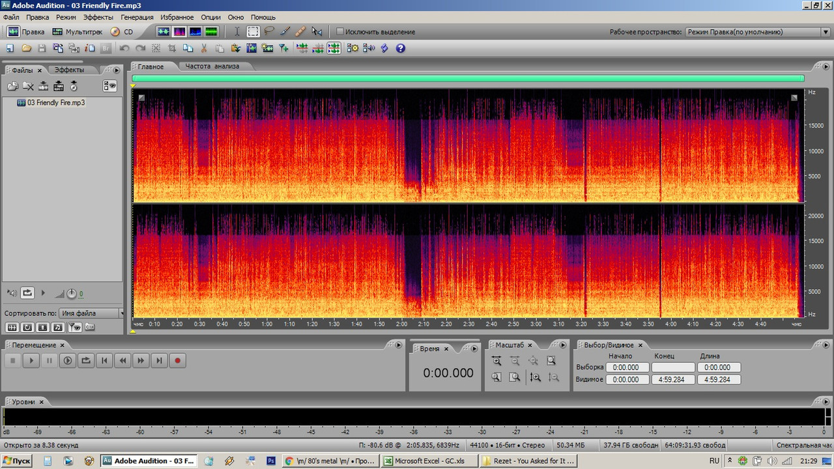Switch to Waveform display view
834x469 pixels.
(163, 31)
